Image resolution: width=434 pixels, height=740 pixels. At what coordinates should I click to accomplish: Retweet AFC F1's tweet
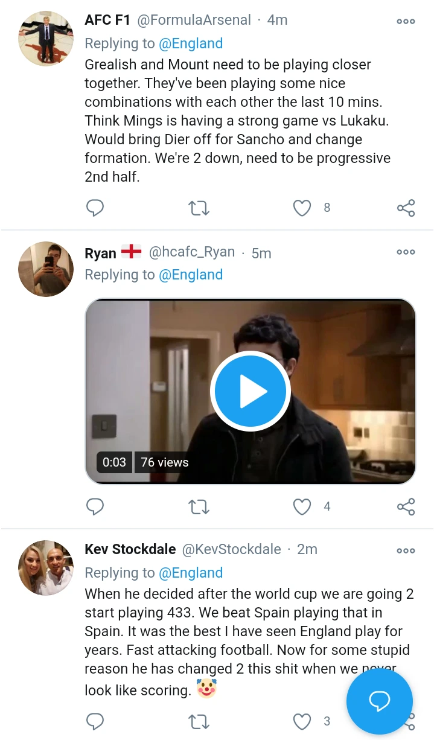point(199,208)
